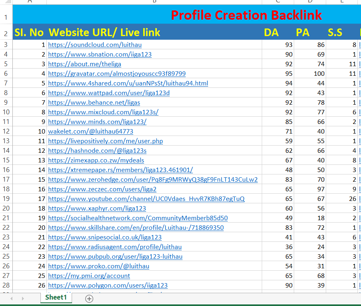Click the right sheet navigation arrow
This screenshot has height=306, width=361.
pos(23,298)
